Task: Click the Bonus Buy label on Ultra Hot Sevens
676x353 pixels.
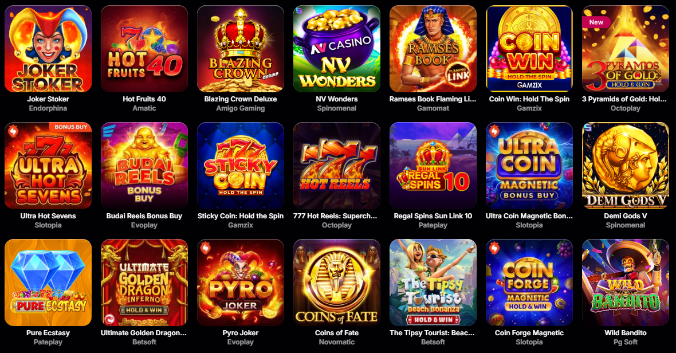Action: (70, 127)
